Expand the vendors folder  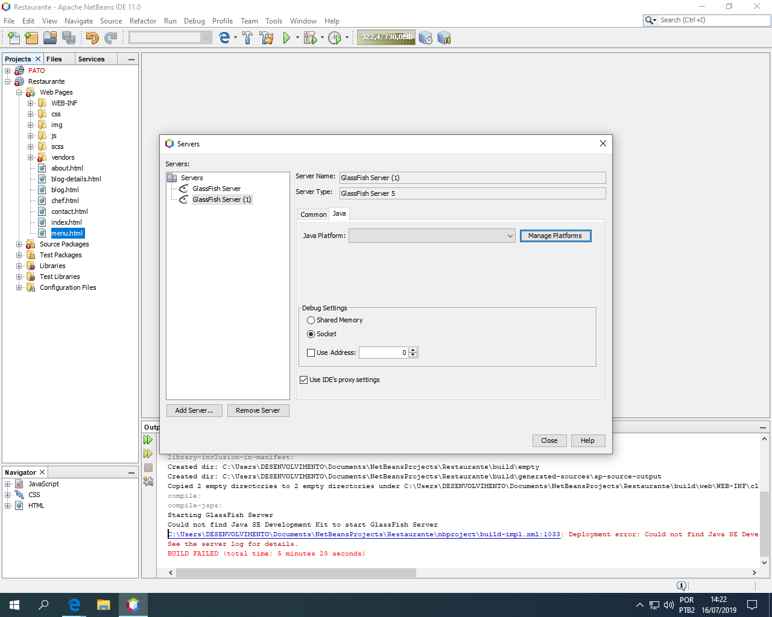[x=31, y=158]
